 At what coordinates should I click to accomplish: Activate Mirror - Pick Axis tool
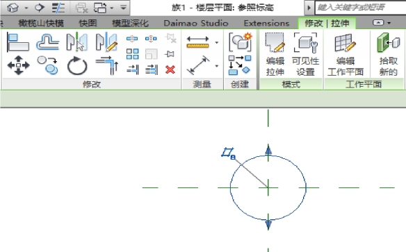click(76, 42)
